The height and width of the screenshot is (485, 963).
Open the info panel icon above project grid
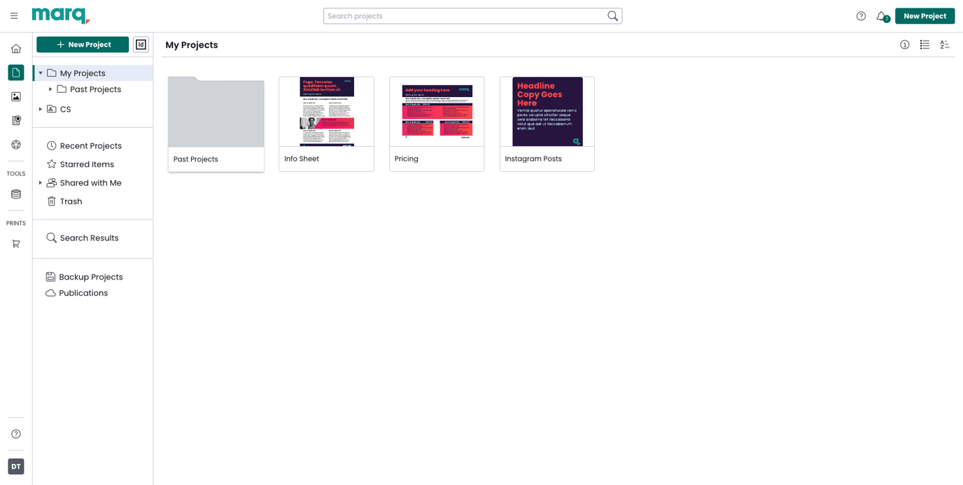[x=904, y=44]
